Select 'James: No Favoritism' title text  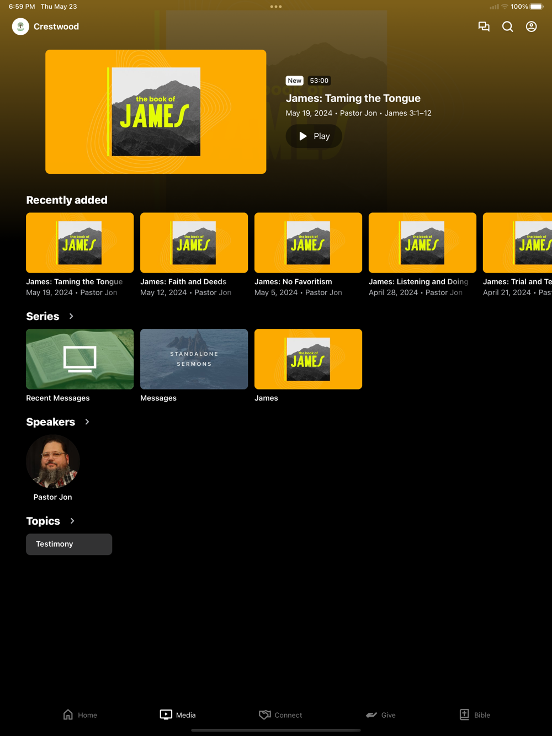(293, 282)
